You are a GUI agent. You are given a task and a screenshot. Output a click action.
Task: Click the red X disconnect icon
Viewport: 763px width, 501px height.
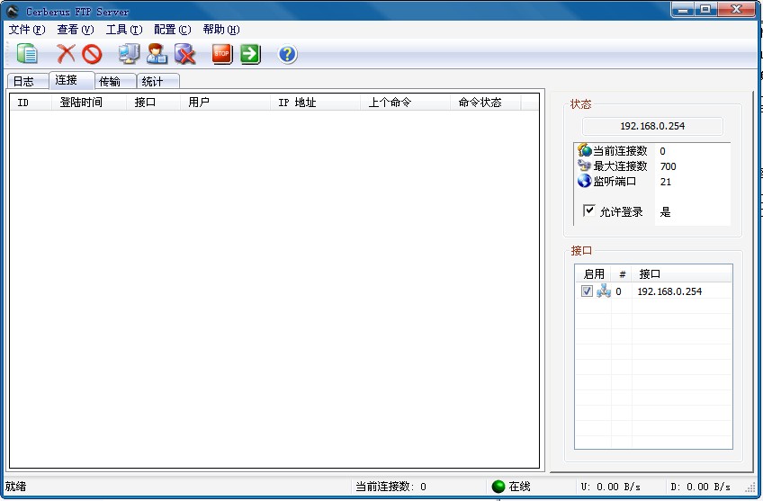tap(66, 54)
